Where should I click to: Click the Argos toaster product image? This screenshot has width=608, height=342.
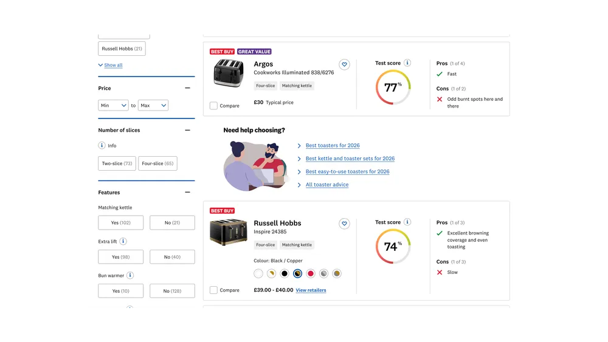pos(229,72)
